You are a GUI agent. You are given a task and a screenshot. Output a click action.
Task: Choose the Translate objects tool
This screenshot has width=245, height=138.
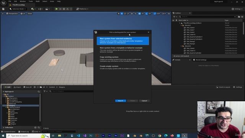(x=122, y=14)
